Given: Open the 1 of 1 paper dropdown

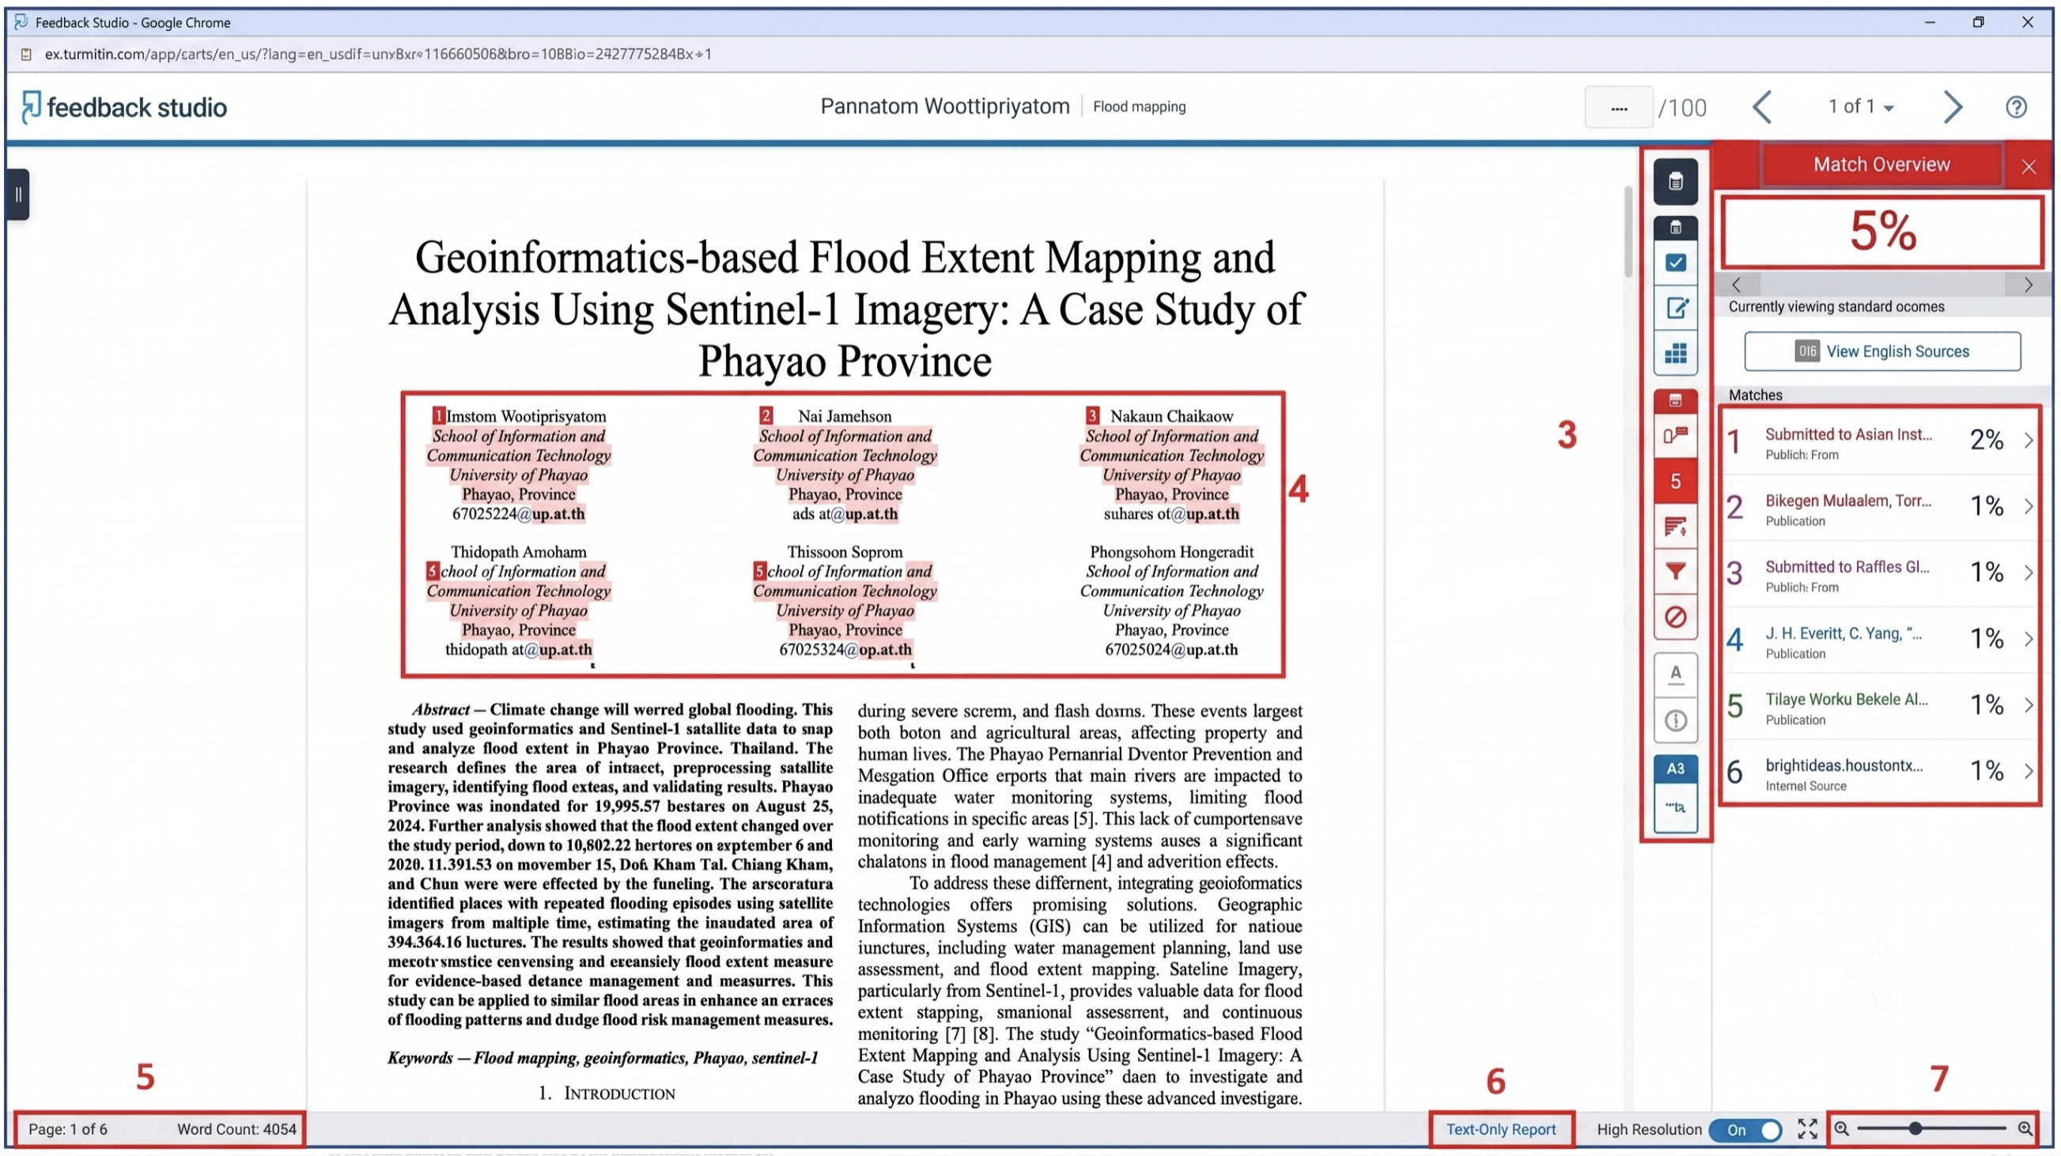Looking at the screenshot, I should tap(1860, 107).
